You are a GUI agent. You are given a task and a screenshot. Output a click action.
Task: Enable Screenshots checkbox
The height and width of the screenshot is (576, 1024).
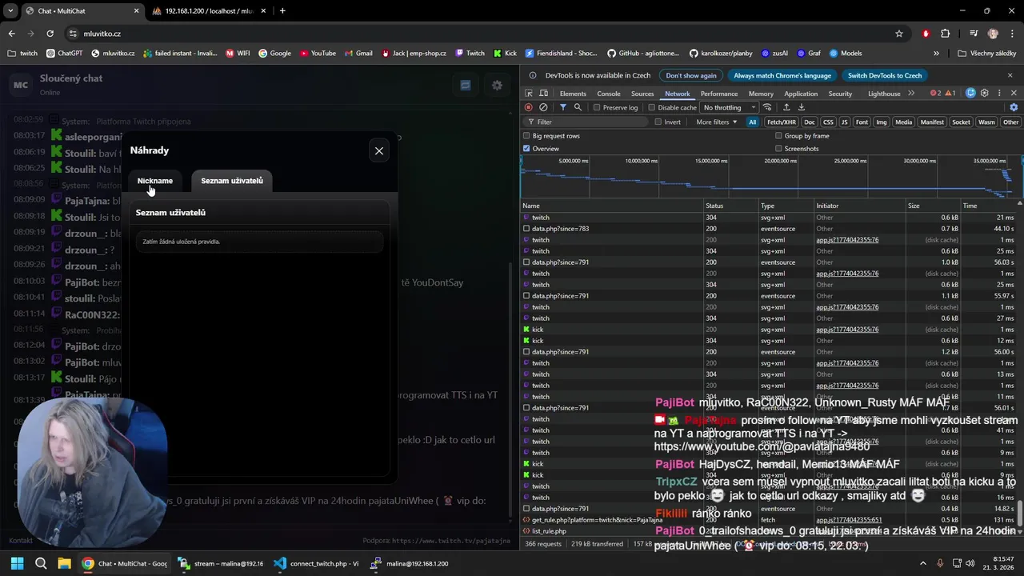pos(778,149)
